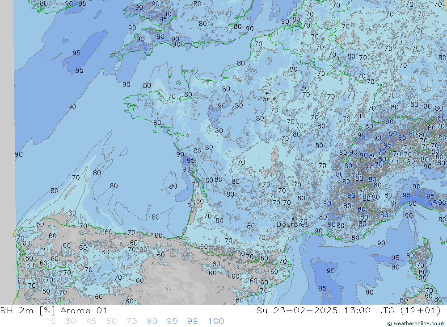Click the Dourbies location label
Screen dimensions: 447x327
(x=293, y=224)
